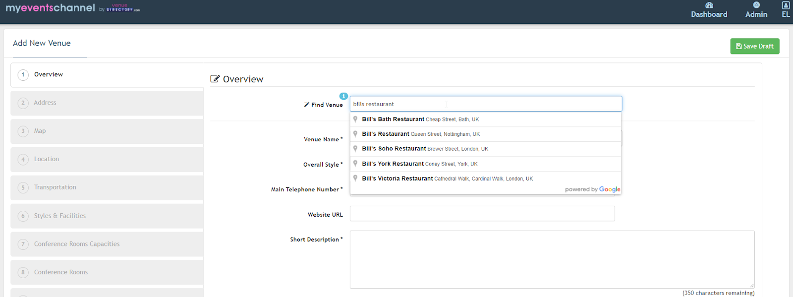Click the 'Website URL' label
Viewport: 793px width, 297px height.
coord(325,215)
